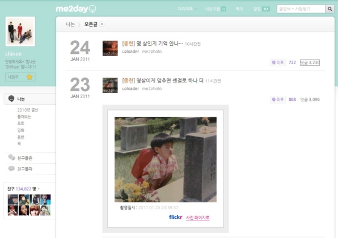The image size is (338, 238).
Task: Click the flickr logo under the photo
Action: (176, 217)
